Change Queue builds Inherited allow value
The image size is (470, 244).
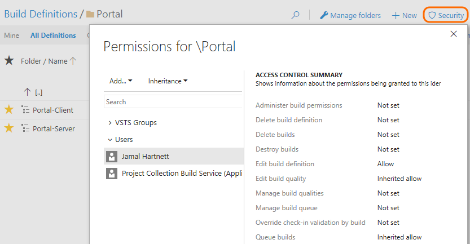[x=399, y=237]
